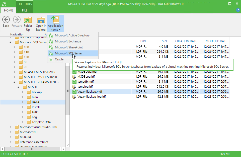Click the 26.2 MB size cell
Image resolution: width=241 pixels, height=157 pixels.
point(163,77)
